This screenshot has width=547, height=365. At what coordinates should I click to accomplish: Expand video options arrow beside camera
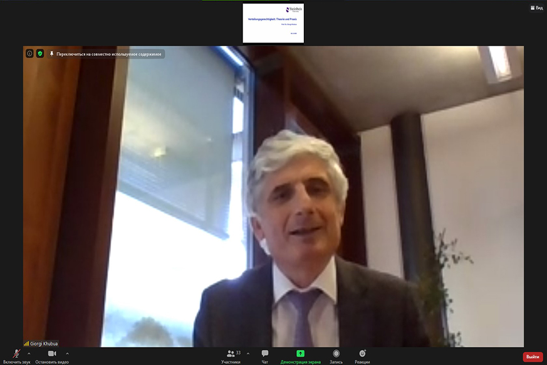(x=67, y=354)
